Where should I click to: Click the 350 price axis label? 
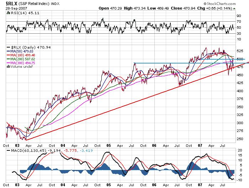click(240, 107)
